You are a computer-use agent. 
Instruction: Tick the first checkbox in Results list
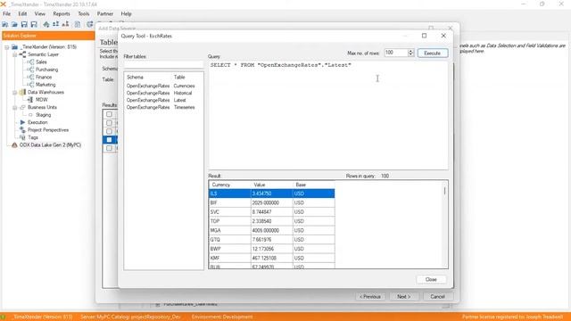[x=109, y=114]
